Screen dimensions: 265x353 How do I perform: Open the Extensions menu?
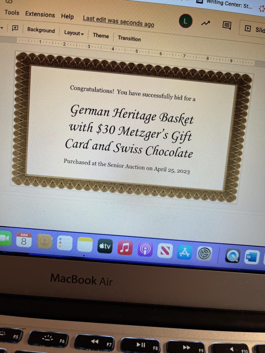pos(40,14)
